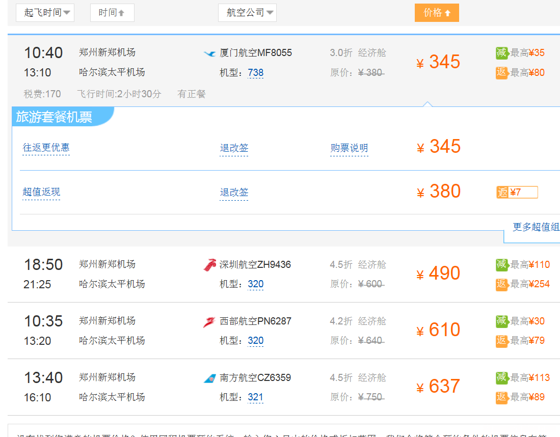Click the orange 返 icon for MF8055
Screen dimensions: 560x437
[x=502, y=72]
